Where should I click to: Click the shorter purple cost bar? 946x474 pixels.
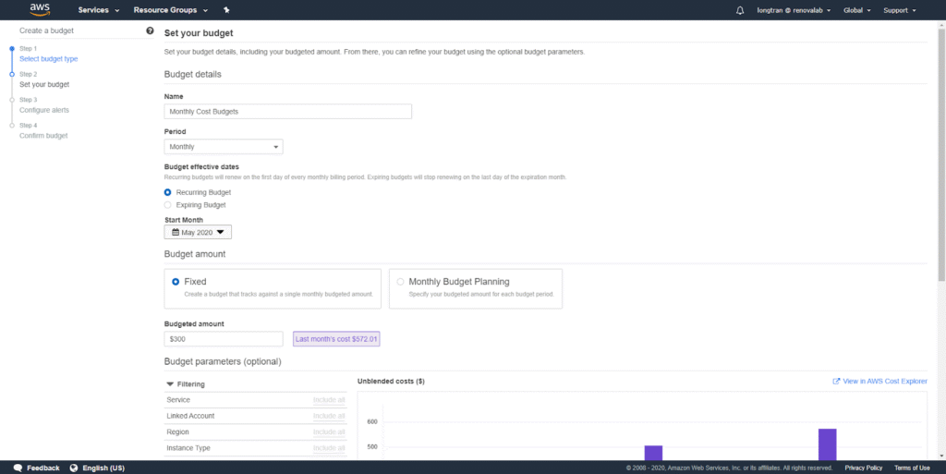pyautogui.click(x=653, y=453)
